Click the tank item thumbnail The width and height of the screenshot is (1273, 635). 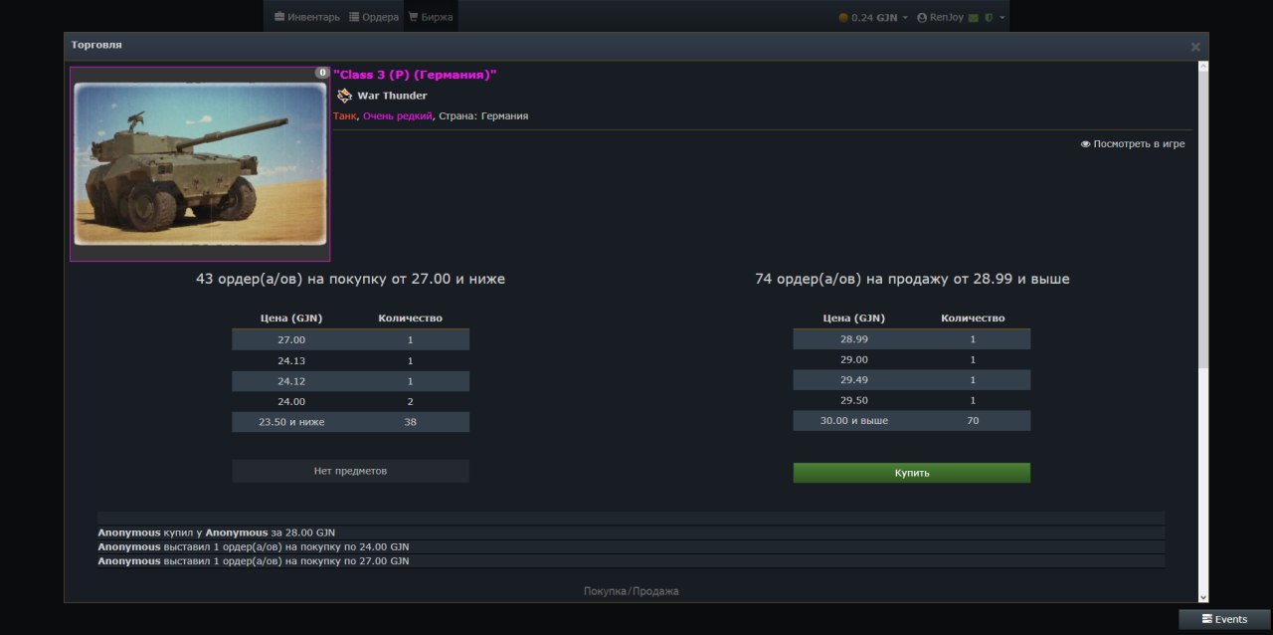[x=200, y=164]
